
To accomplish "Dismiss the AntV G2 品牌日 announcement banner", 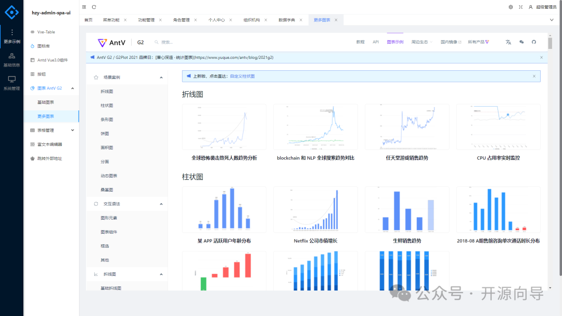I will pyautogui.click(x=542, y=57).
